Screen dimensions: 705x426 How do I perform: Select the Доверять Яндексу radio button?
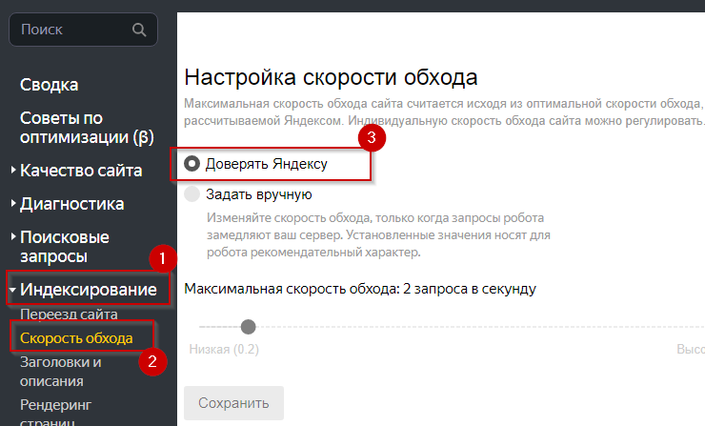pyautogui.click(x=192, y=164)
